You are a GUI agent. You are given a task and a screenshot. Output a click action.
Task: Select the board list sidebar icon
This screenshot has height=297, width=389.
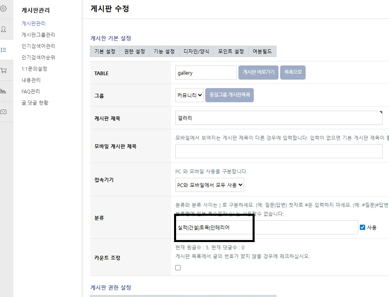point(4,50)
